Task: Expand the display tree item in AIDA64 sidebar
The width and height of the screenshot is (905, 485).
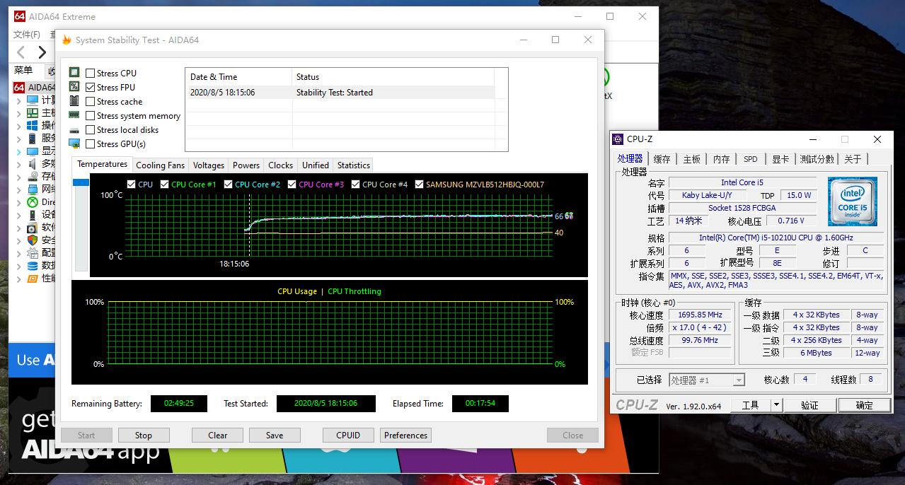Action: pos(19,151)
